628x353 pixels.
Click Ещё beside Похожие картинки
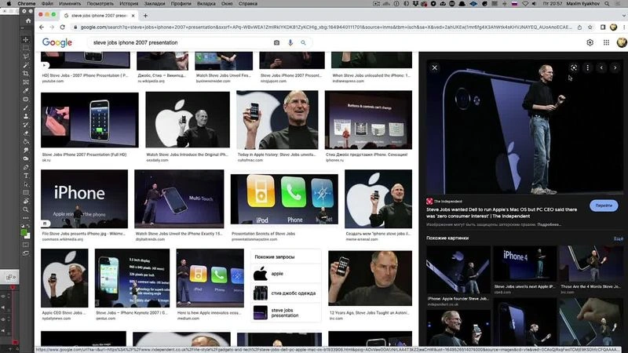619,238
